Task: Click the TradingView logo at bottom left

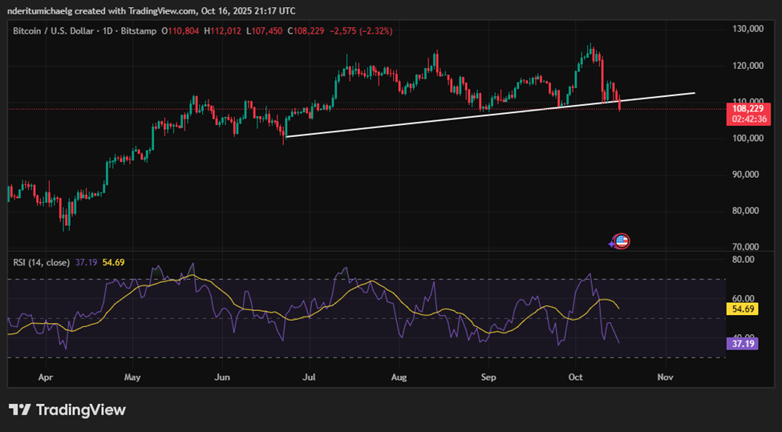Action: pos(67,410)
